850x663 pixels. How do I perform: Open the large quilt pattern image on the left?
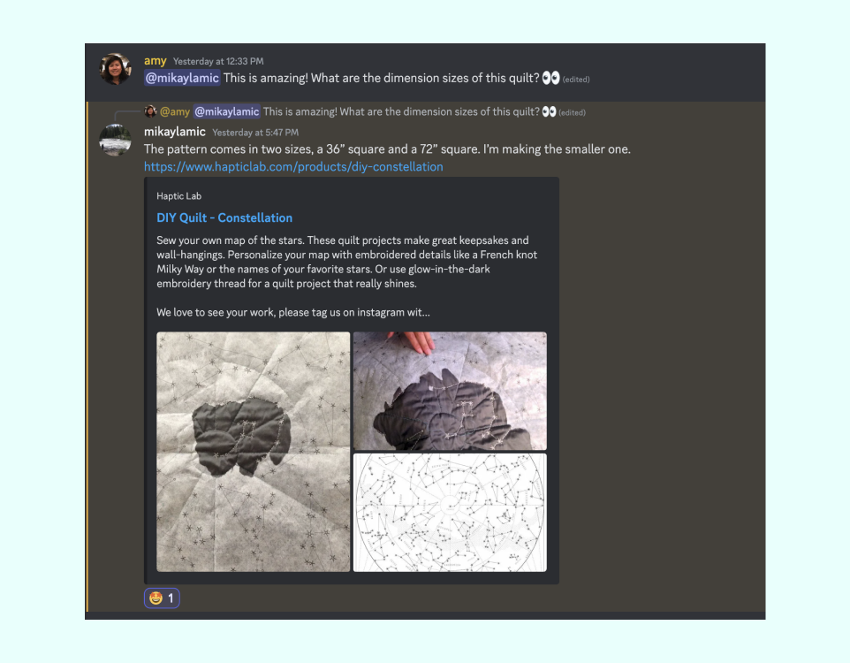tap(254, 452)
